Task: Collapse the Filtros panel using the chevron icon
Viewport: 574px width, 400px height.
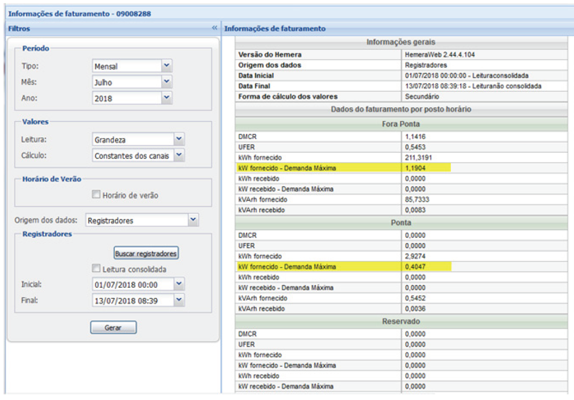Action: point(214,29)
